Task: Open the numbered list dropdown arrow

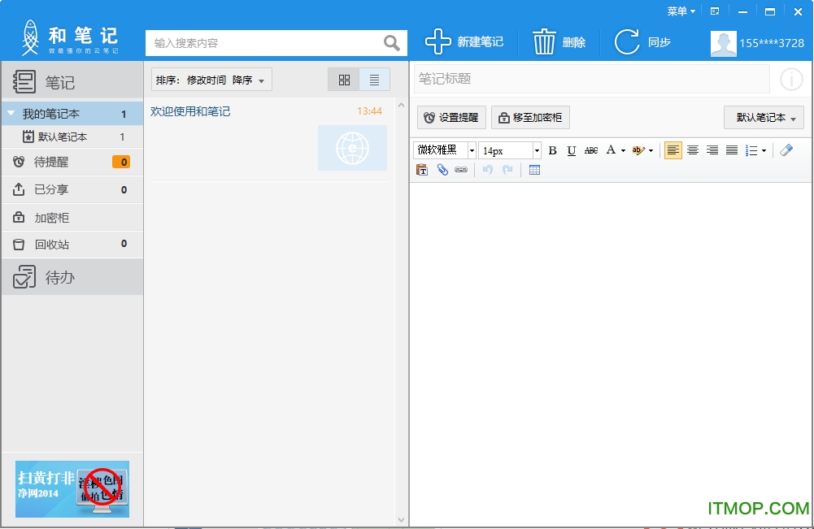Action: point(764,151)
